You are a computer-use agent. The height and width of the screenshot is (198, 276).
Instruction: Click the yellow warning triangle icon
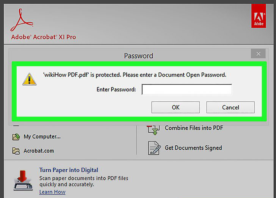point(30,79)
